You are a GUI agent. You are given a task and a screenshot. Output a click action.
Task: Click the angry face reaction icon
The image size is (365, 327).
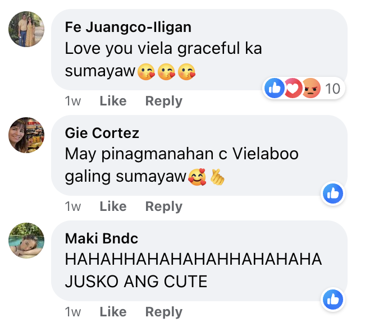tap(311, 88)
